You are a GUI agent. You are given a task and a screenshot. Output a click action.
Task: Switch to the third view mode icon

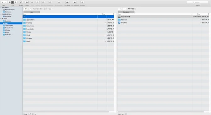(16, 2)
